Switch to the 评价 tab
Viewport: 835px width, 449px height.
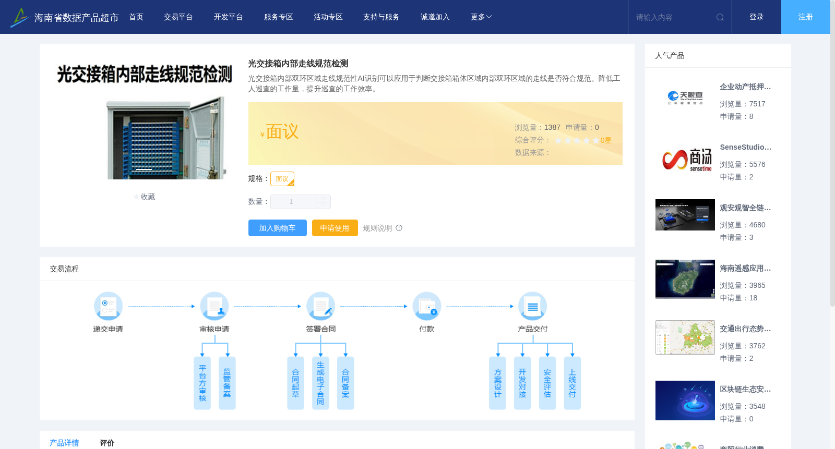(x=107, y=443)
